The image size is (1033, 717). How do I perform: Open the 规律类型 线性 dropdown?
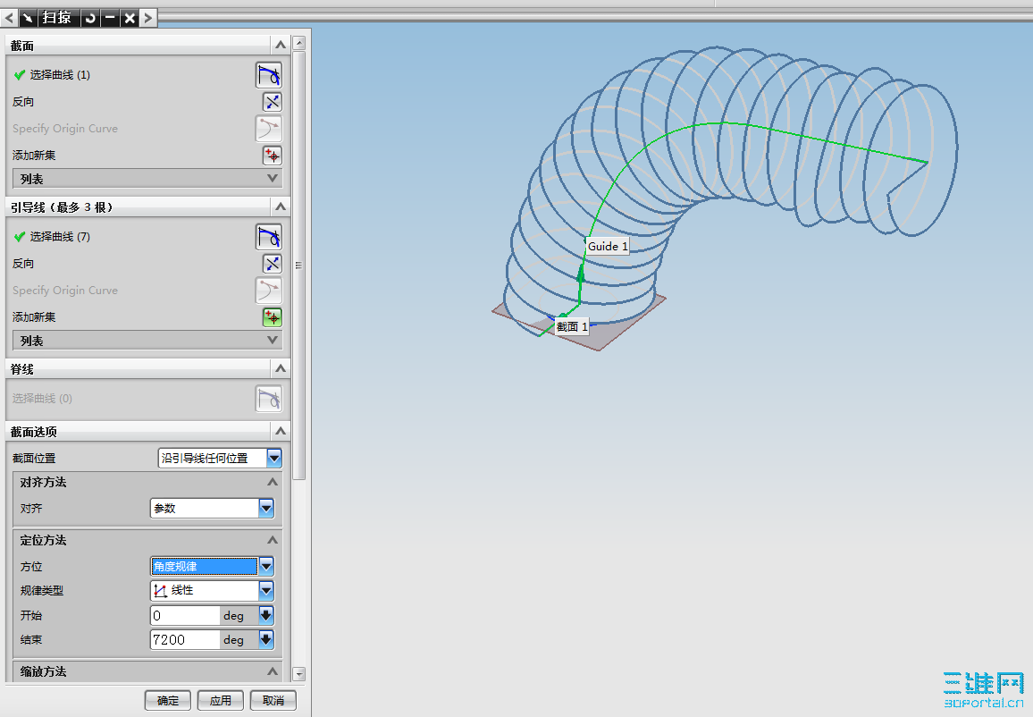[266, 590]
